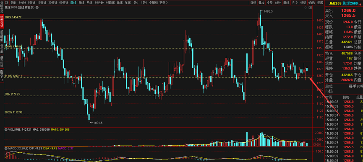Click the MACD(12,26,9) indicator label
This screenshot has height=162, width=363.
(18, 148)
